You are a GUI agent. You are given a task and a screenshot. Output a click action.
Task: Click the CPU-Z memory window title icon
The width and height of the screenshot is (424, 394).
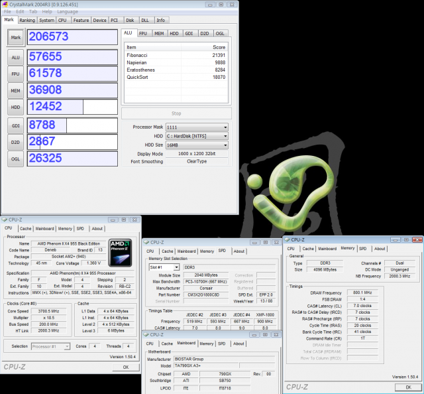coord(287,239)
